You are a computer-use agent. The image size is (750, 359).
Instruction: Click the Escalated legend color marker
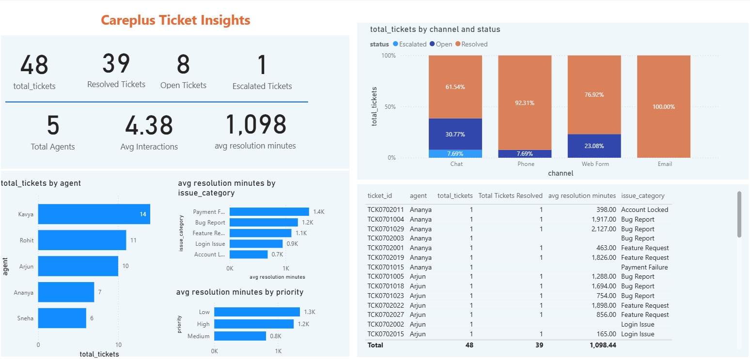[396, 44]
